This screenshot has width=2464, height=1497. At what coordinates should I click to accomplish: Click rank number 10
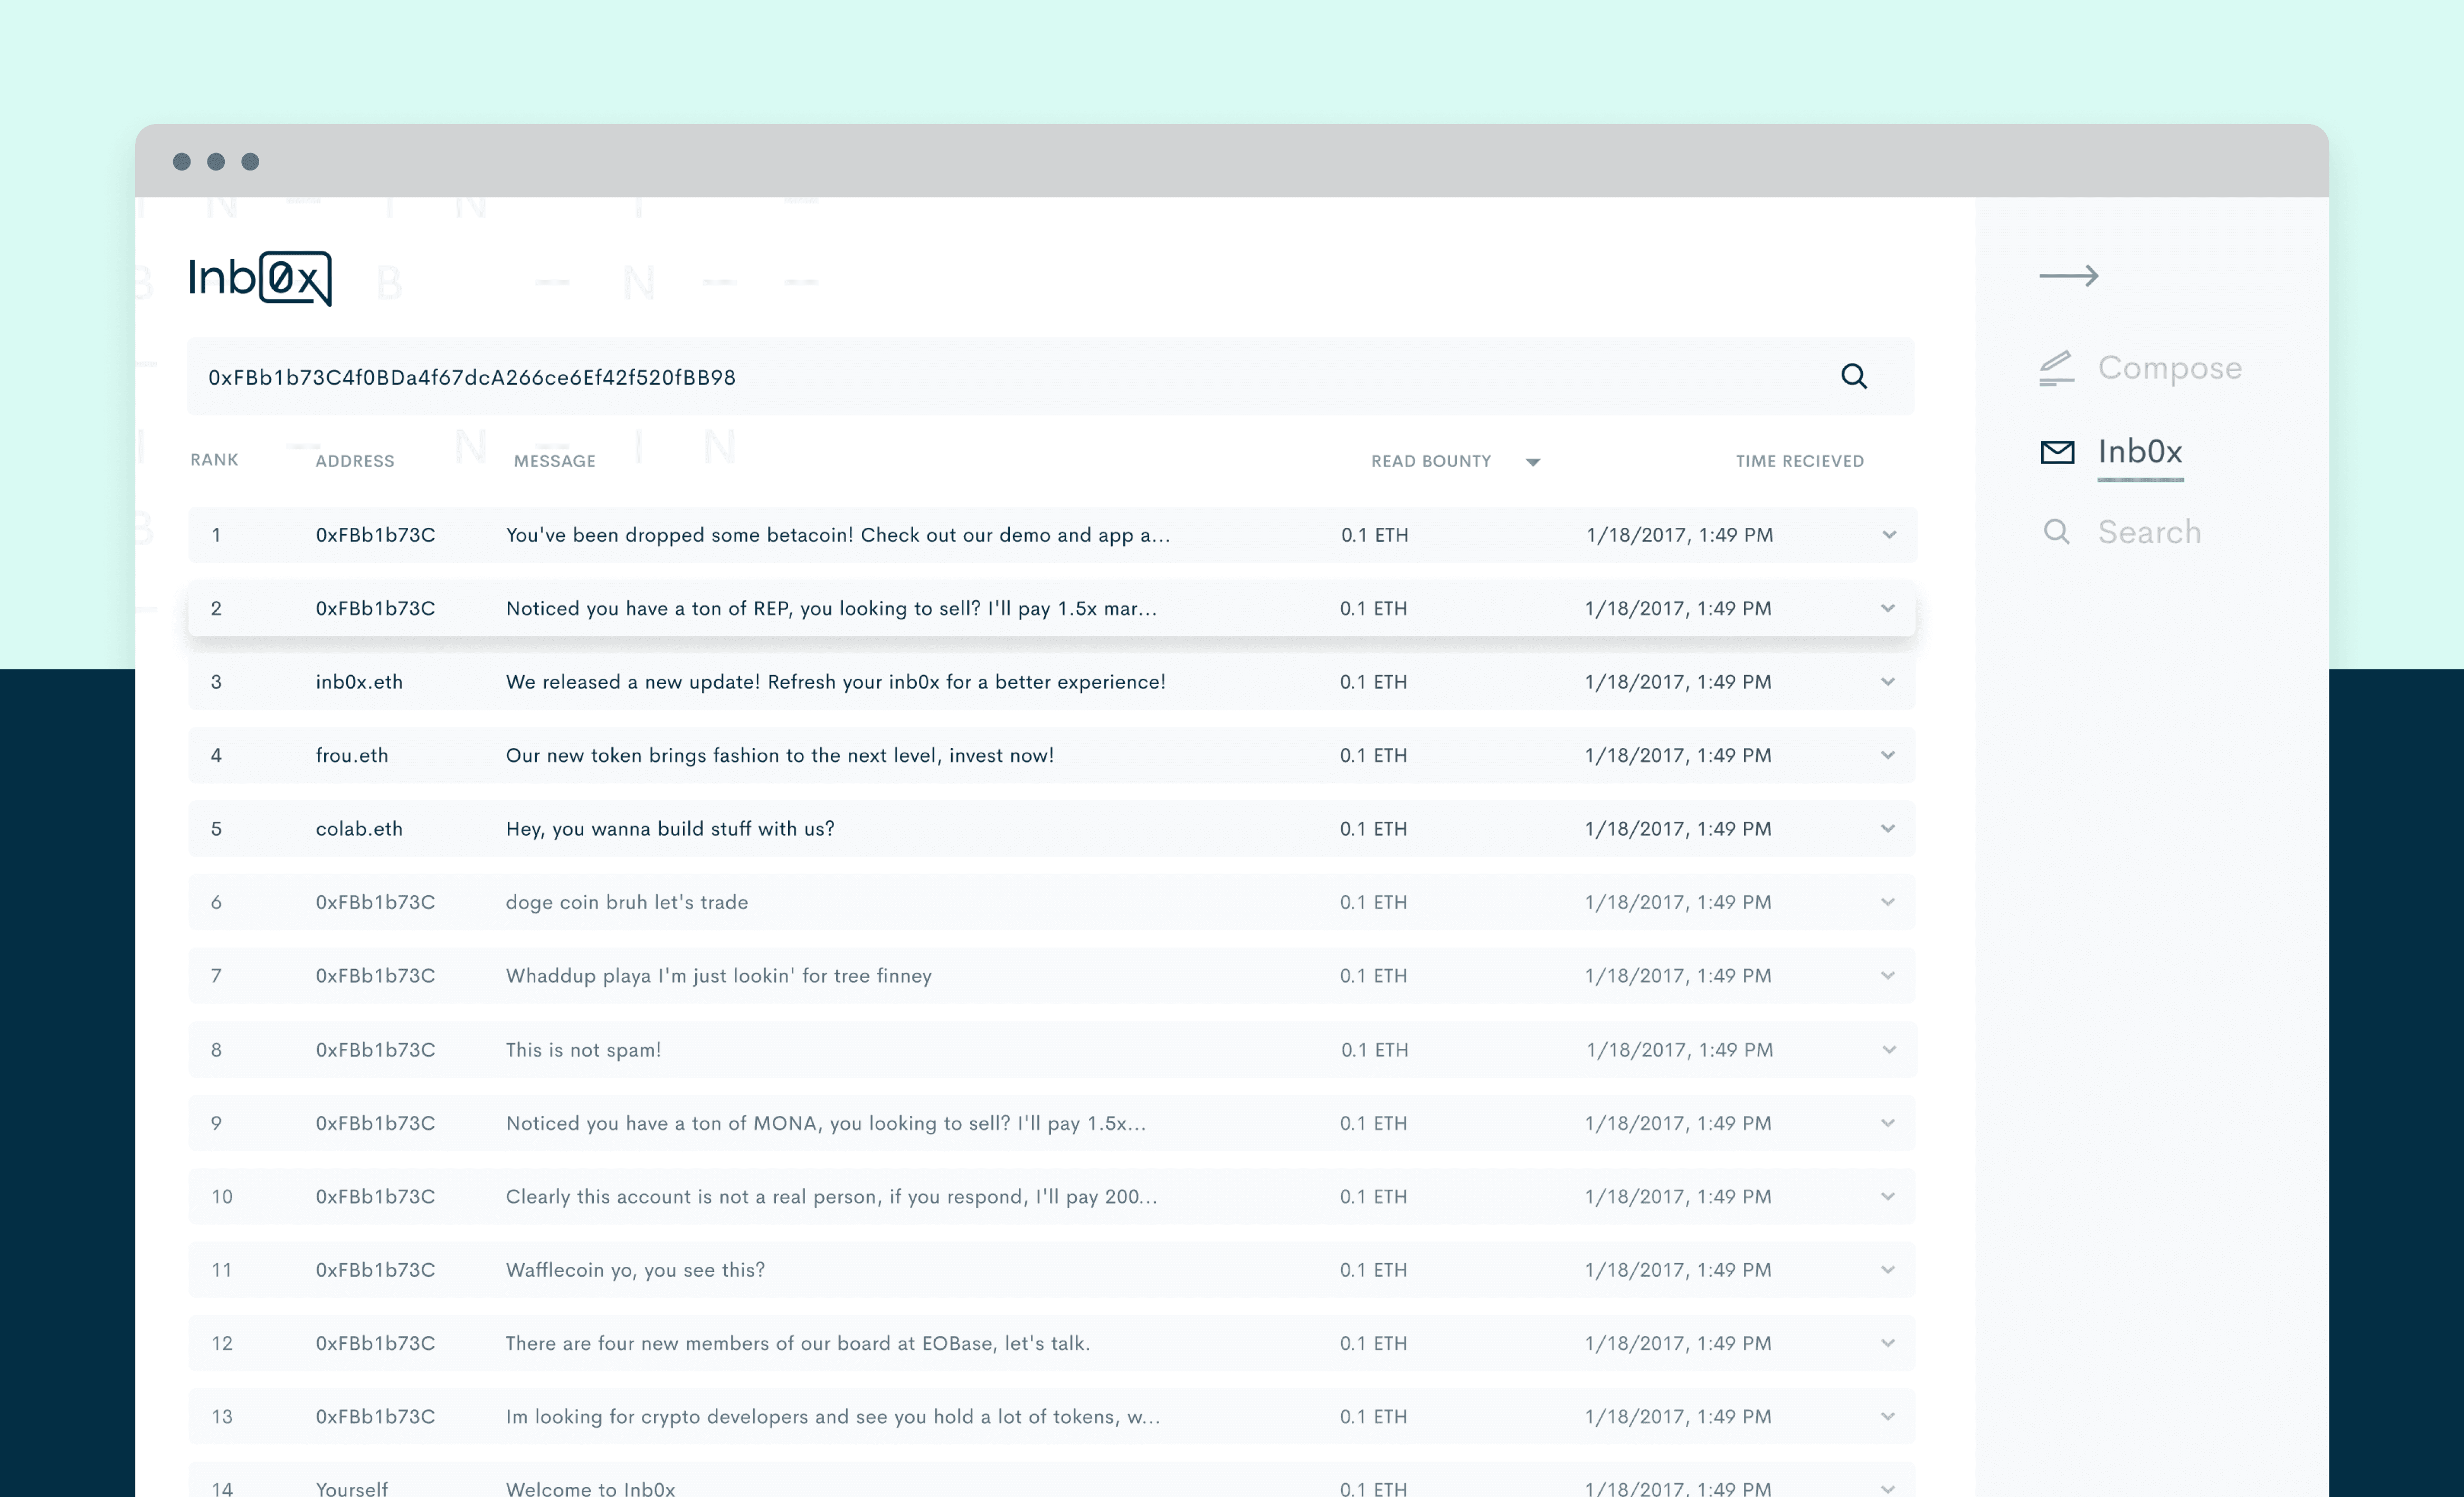[x=221, y=1197]
